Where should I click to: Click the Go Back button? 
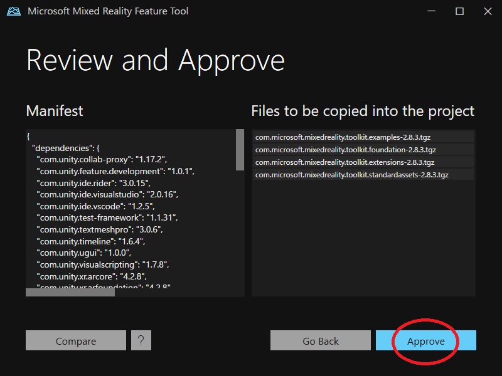click(321, 340)
